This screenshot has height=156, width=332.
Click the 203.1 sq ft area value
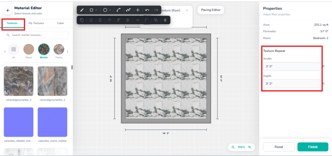(x=321, y=25)
